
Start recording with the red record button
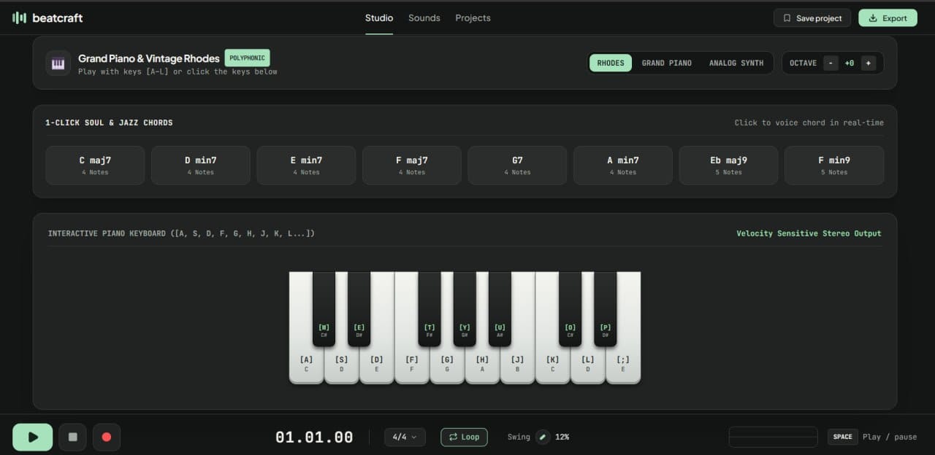[x=107, y=437]
